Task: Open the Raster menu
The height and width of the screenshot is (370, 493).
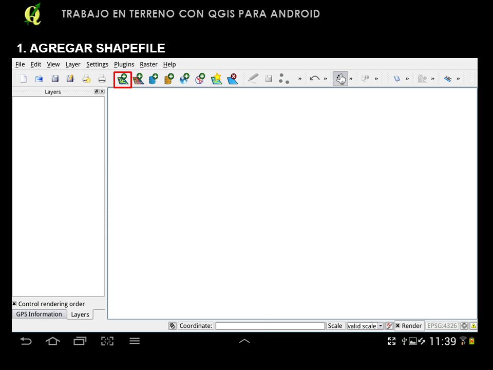Action: tap(148, 64)
